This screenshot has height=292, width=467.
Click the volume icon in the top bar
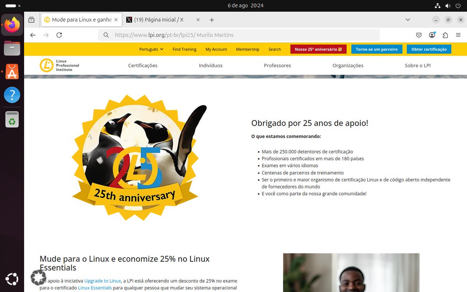[x=448, y=6]
